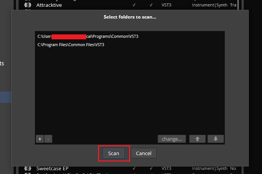Toggle second checkmark in Sweetcase EP row
Screen dimensions: 262x174
pyautogui.click(x=151, y=168)
